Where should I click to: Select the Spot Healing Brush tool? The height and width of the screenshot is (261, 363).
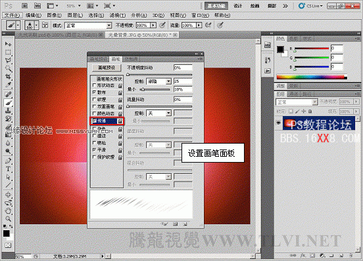click(8, 94)
